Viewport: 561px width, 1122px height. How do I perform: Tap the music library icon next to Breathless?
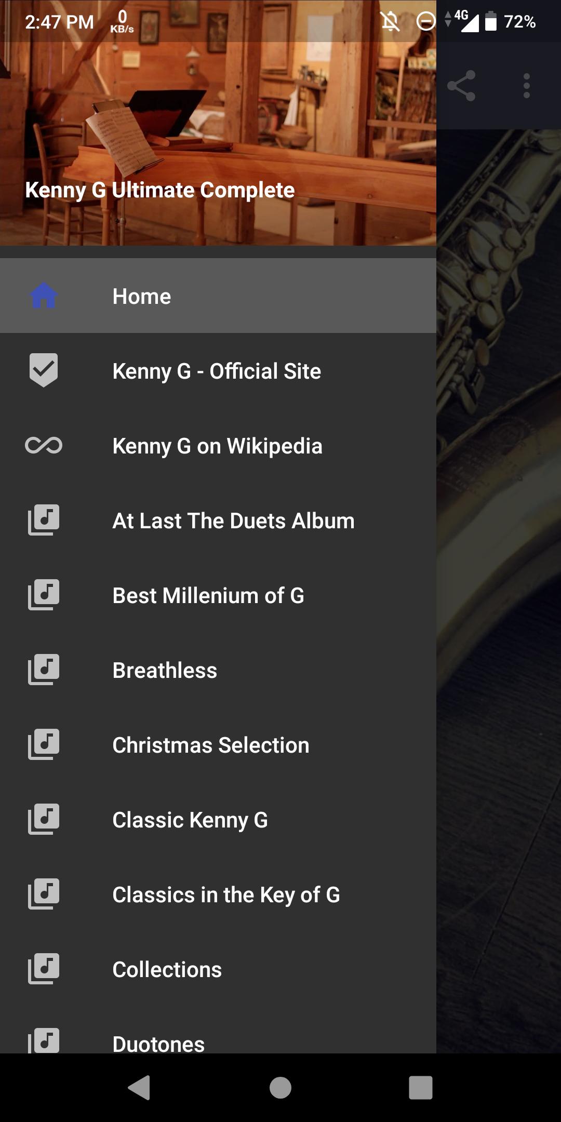click(x=44, y=670)
